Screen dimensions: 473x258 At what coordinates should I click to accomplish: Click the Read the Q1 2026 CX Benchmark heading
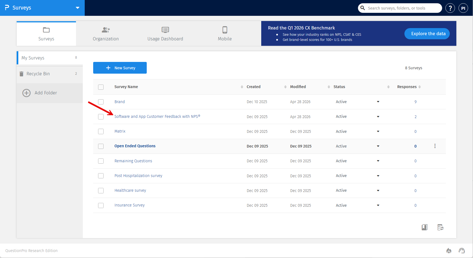(301, 28)
